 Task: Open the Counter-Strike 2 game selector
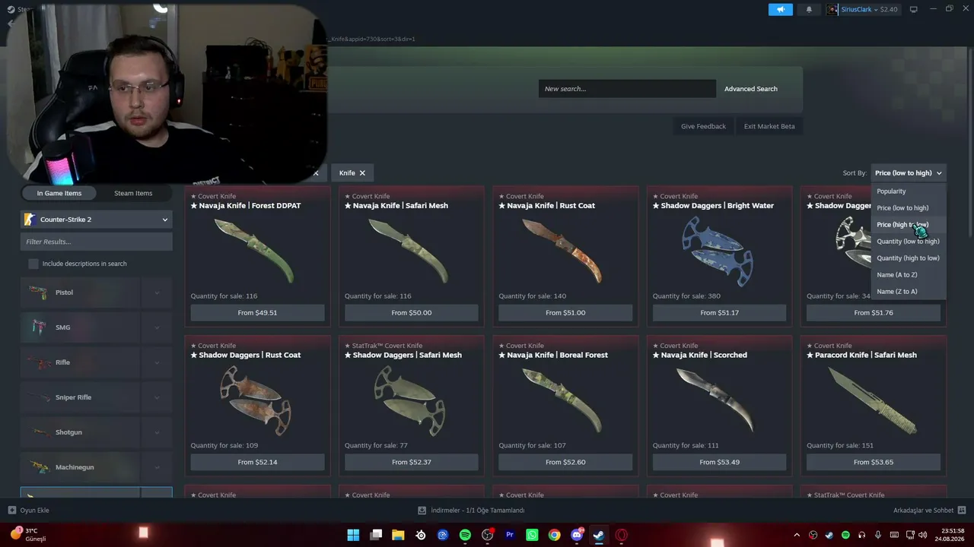96,220
